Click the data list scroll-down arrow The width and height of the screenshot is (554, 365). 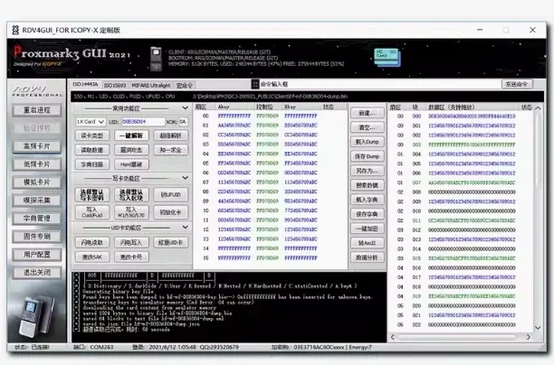pos(538,328)
